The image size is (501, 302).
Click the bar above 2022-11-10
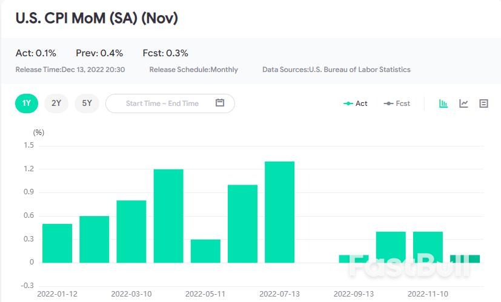pyautogui.click(x=428, y=247)
